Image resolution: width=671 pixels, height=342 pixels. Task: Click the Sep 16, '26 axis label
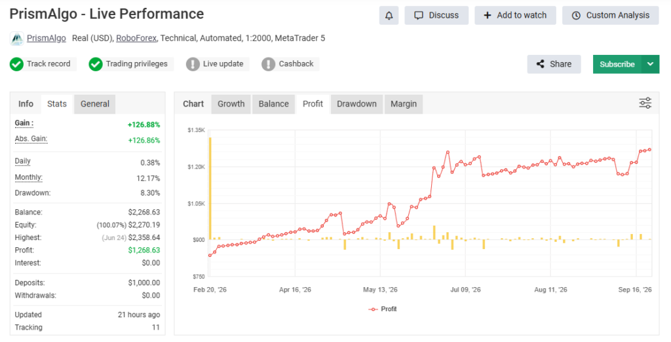[634, 290]
